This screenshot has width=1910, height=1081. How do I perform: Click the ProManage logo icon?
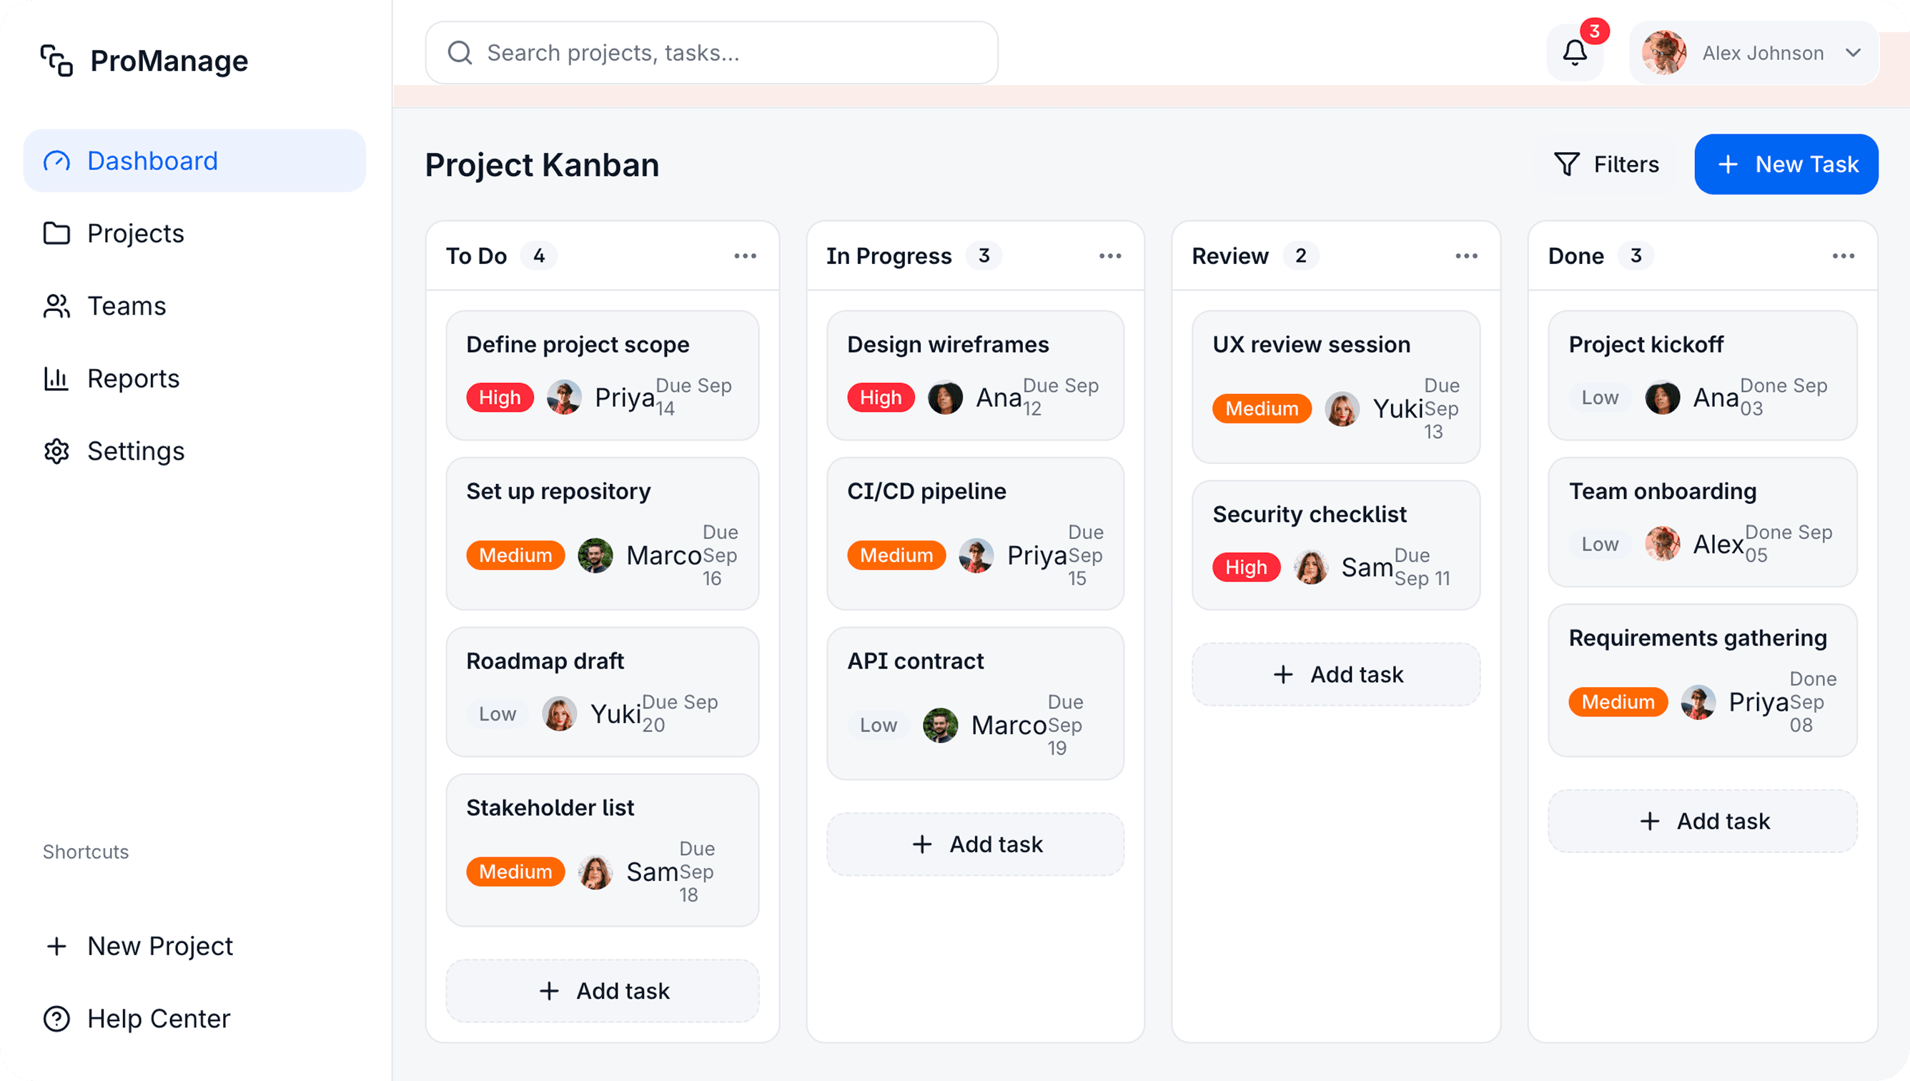point(56,60)
